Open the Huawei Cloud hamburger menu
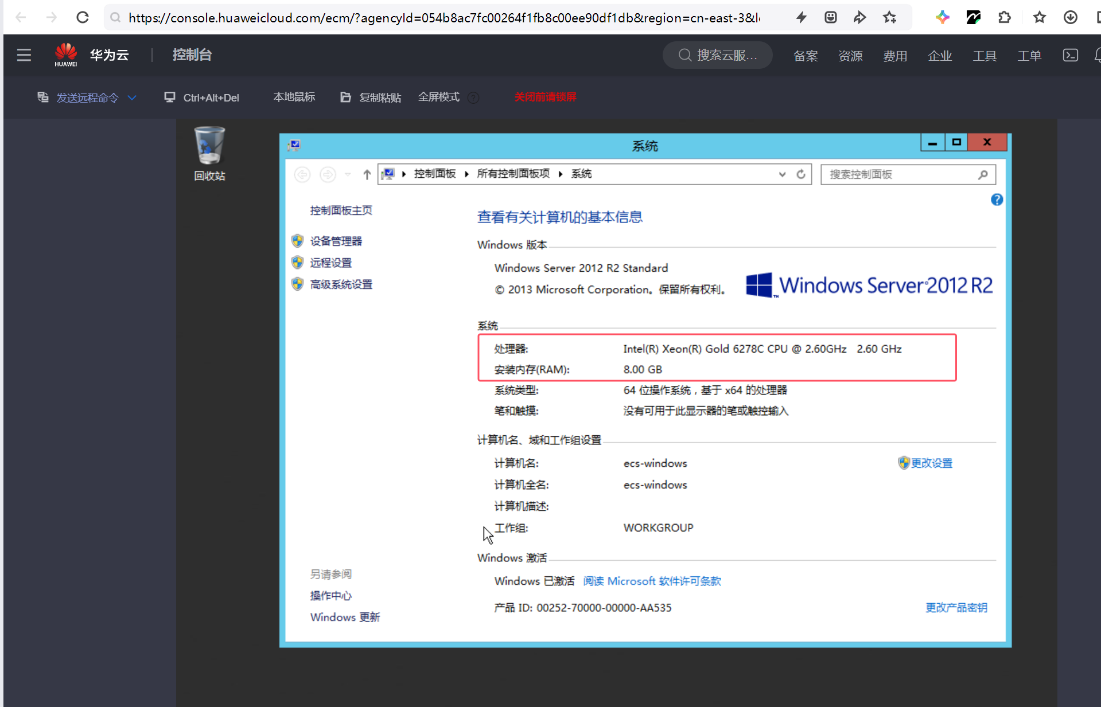The width and height of the screenshot is (1101, 707). point(24,55)
